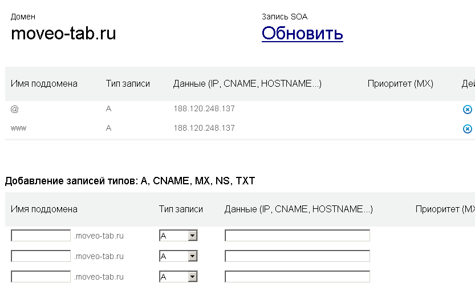Screen dimensions: 475x287
Task: Click Тип записи header in records table
Action: coord(128,84)
